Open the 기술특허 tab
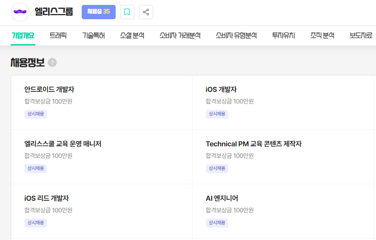376x240 pixels. pyautogui.click(x=93, y=36)
